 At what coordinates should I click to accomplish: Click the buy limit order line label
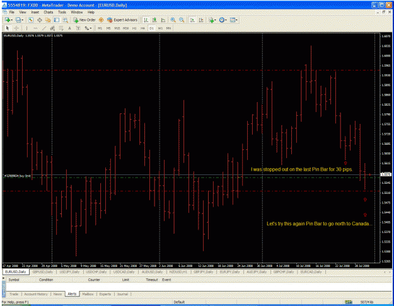pos(18,176)
